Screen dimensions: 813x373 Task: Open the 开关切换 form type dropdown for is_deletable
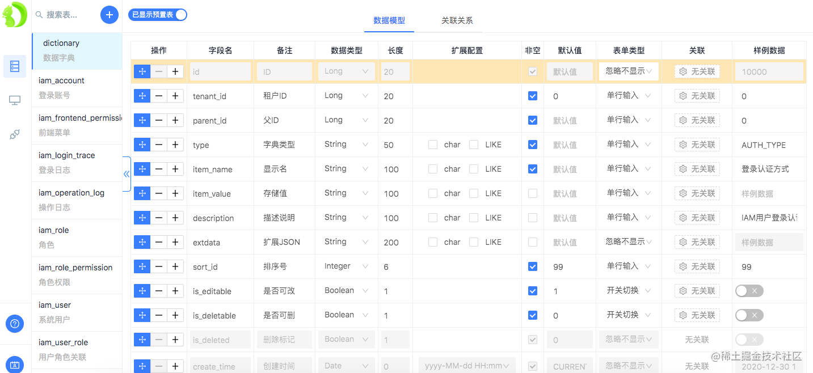[629, 315]
